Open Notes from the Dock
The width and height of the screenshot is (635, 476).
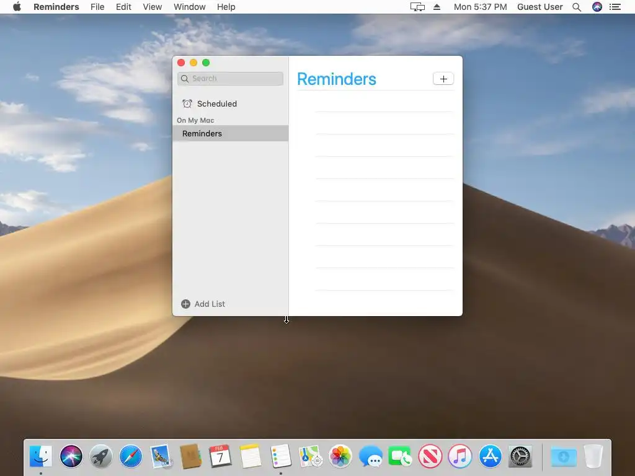tap(251, 456)
